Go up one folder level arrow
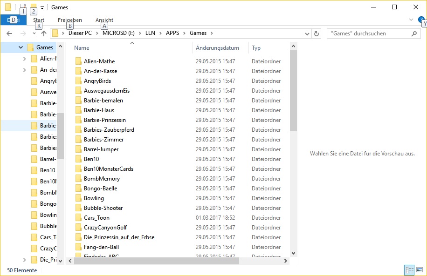 pyautogui.click(x=43, y=34)
